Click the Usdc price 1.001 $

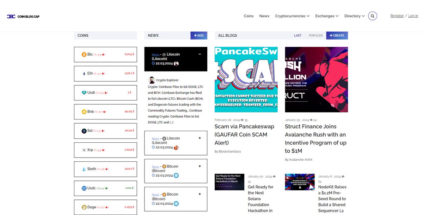pos(129,188)
